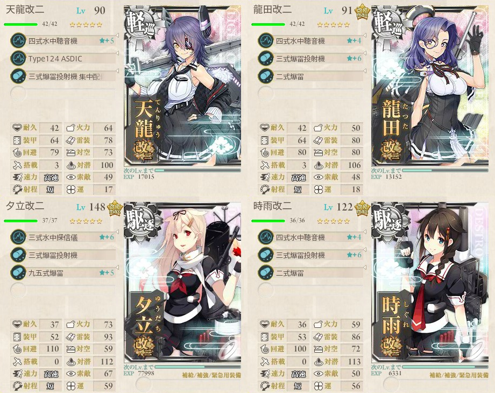Expand arrow at right of 龍田's 三式爆雷投射機 slot

coord(365,53)
